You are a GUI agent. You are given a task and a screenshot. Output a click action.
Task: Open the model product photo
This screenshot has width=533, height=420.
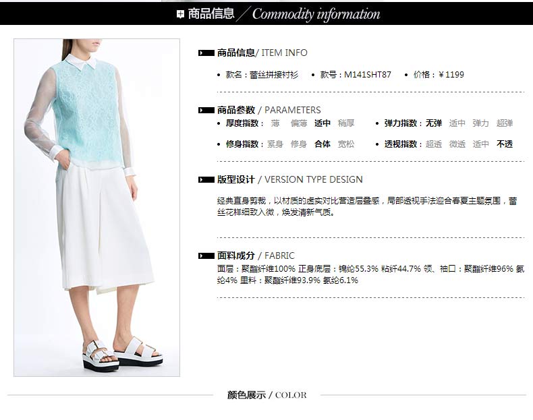[96, 208]
